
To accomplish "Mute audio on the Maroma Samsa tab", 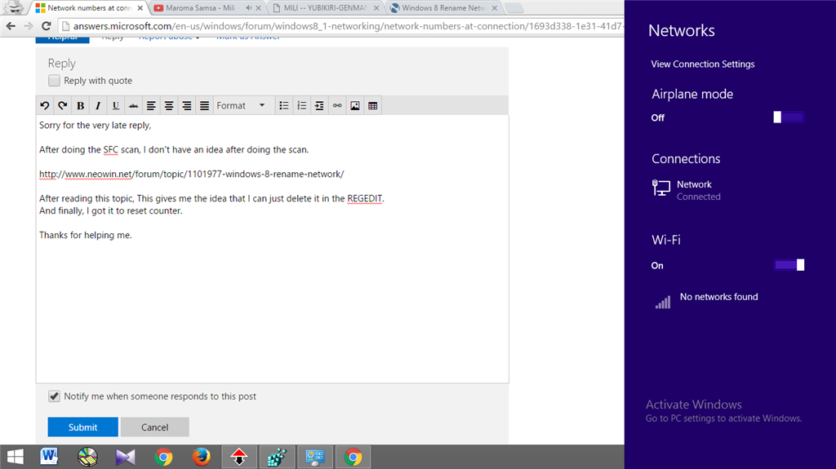I will tap(248, 8).
